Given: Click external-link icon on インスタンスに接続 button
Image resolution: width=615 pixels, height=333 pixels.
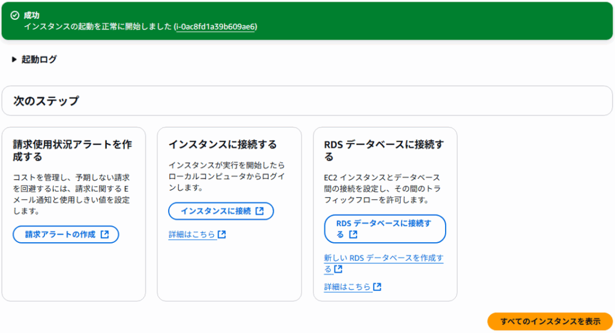Looking at the screenshot, I should pyautogui.click(x=259, y=211).
